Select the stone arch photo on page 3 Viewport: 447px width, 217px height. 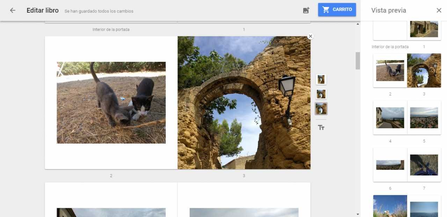coord(244,103)
